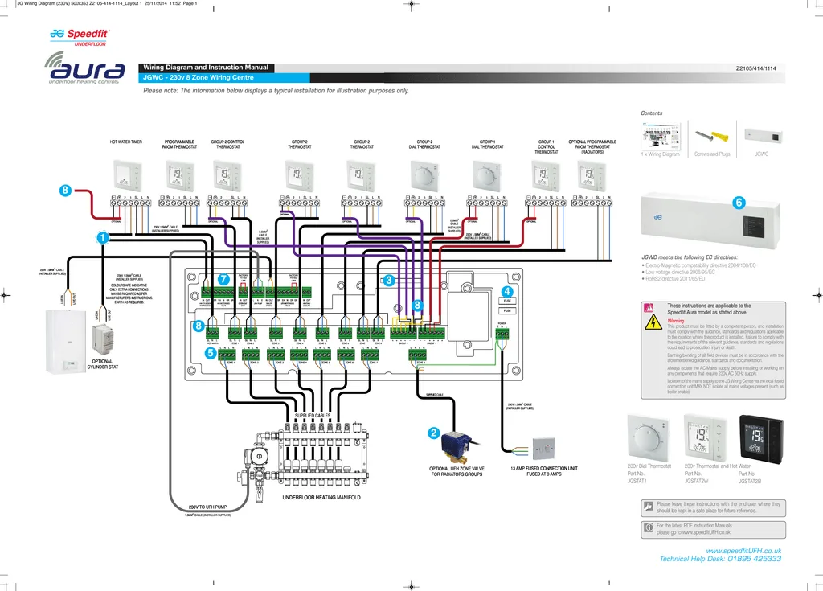Click the document code Z2105/414/1114
Viewport: 823px width, 591px height.
coord(755,68)
